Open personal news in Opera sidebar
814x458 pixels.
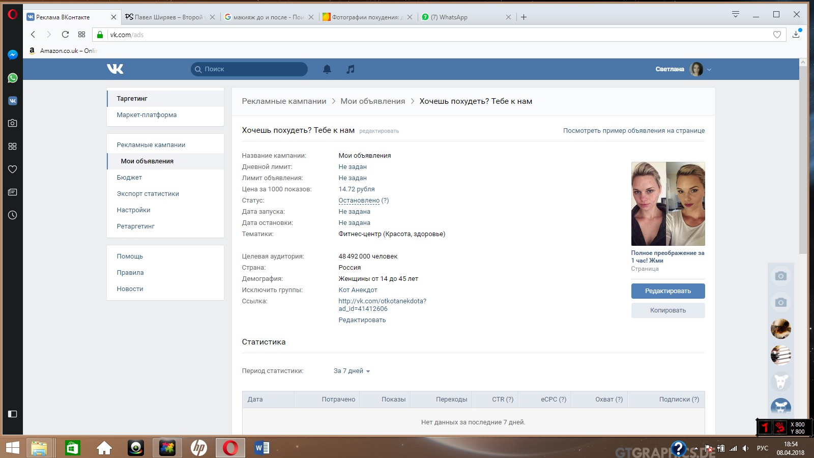[x=13, y=192]
